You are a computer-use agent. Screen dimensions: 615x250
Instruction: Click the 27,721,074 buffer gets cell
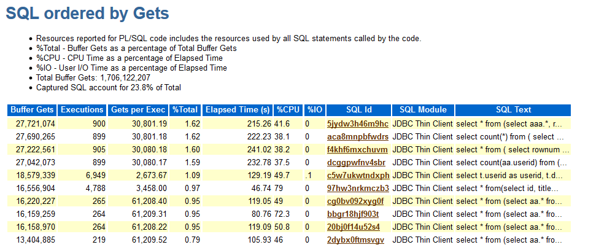[33, 123]
